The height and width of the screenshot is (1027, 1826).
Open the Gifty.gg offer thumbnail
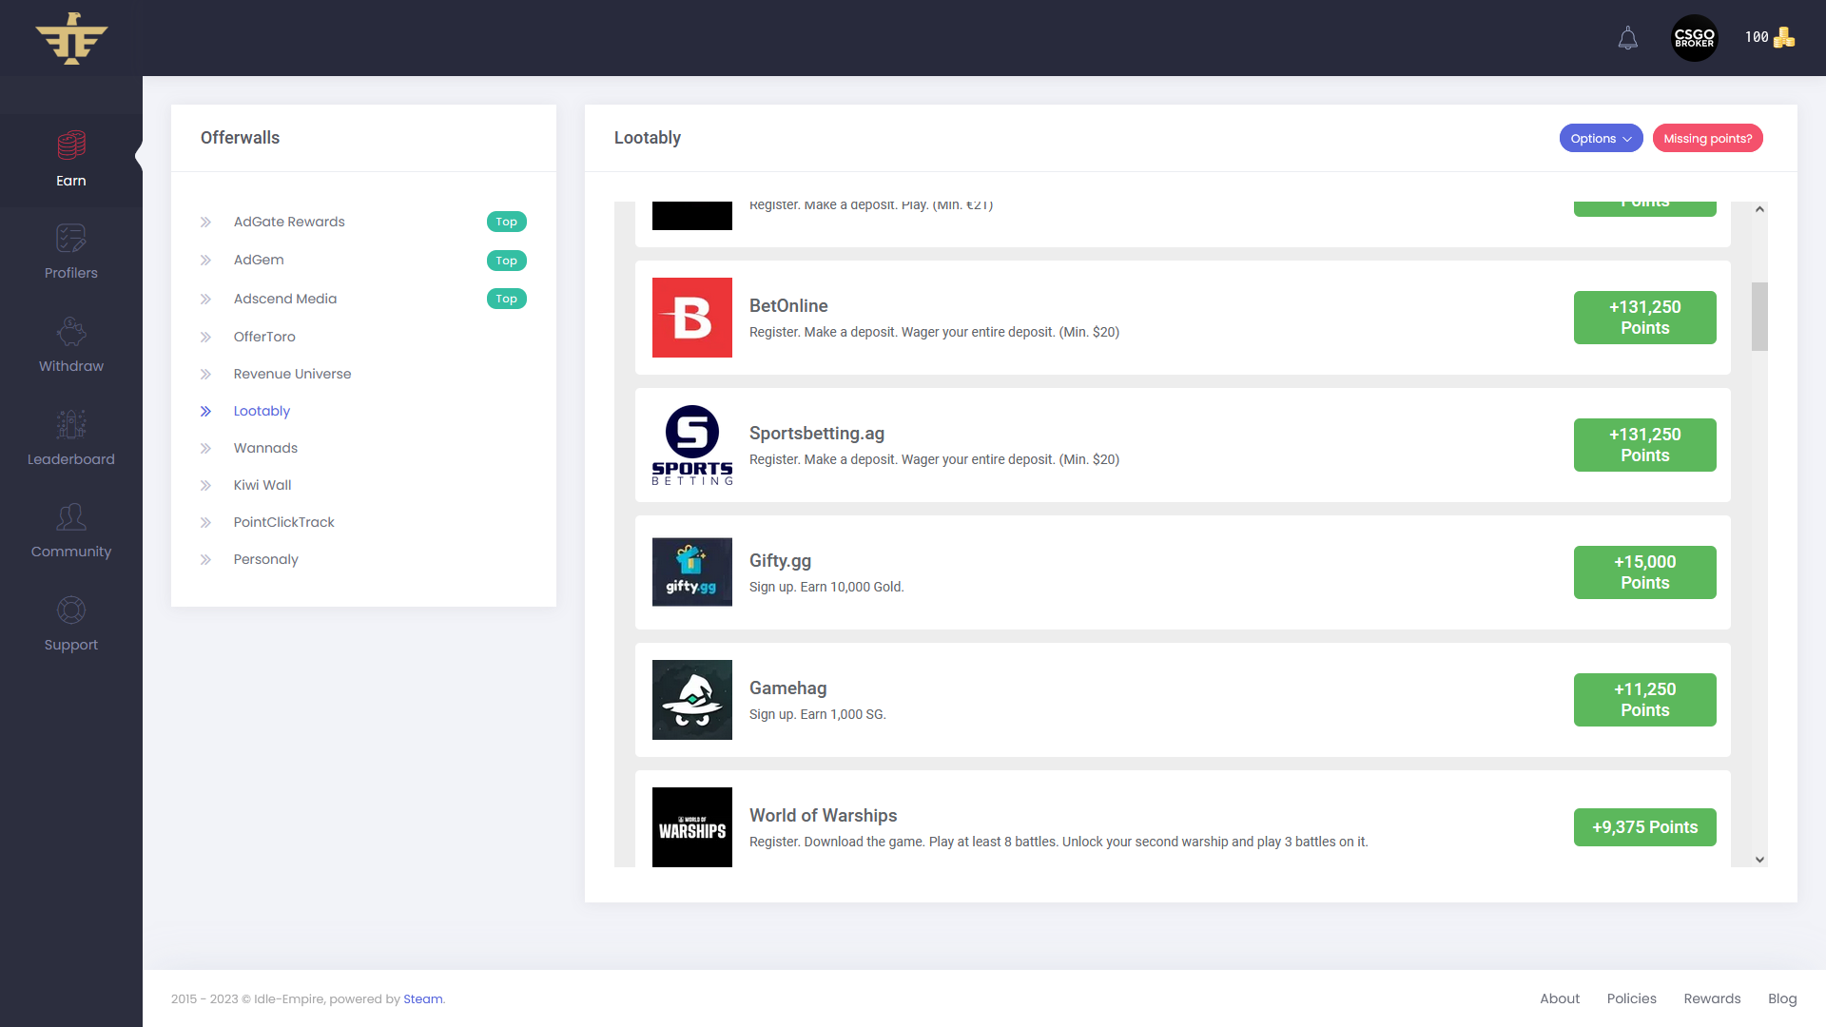[691, 572]
